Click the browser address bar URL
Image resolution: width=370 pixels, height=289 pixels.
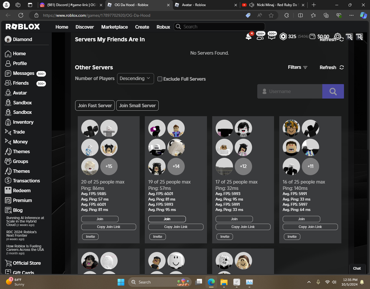[97, 15]
